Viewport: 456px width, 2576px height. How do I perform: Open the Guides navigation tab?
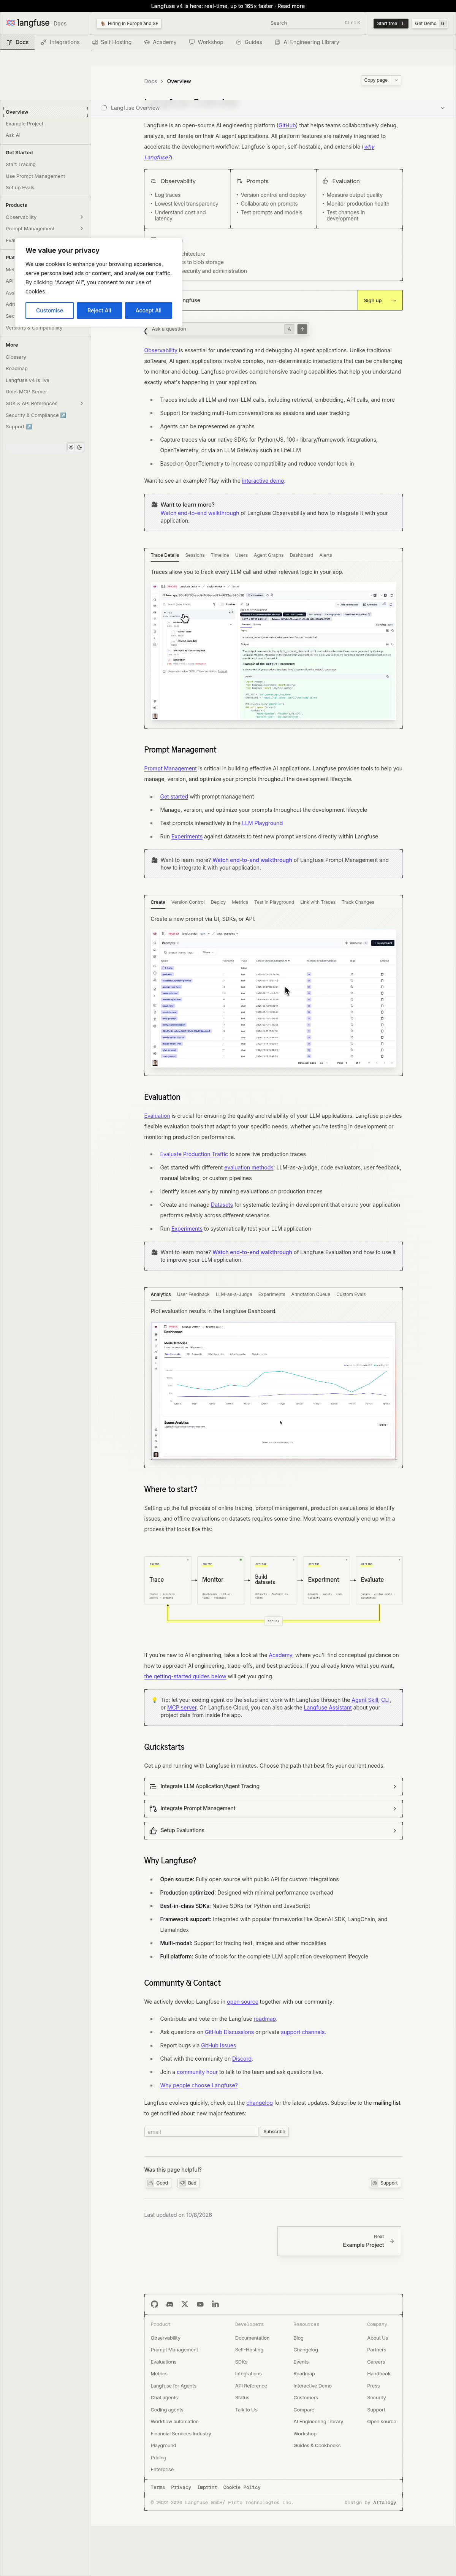[x=249, y=42]
